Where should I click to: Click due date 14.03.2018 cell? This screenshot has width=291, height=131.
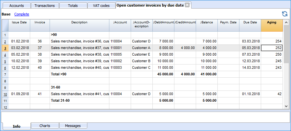coord(250,68)
